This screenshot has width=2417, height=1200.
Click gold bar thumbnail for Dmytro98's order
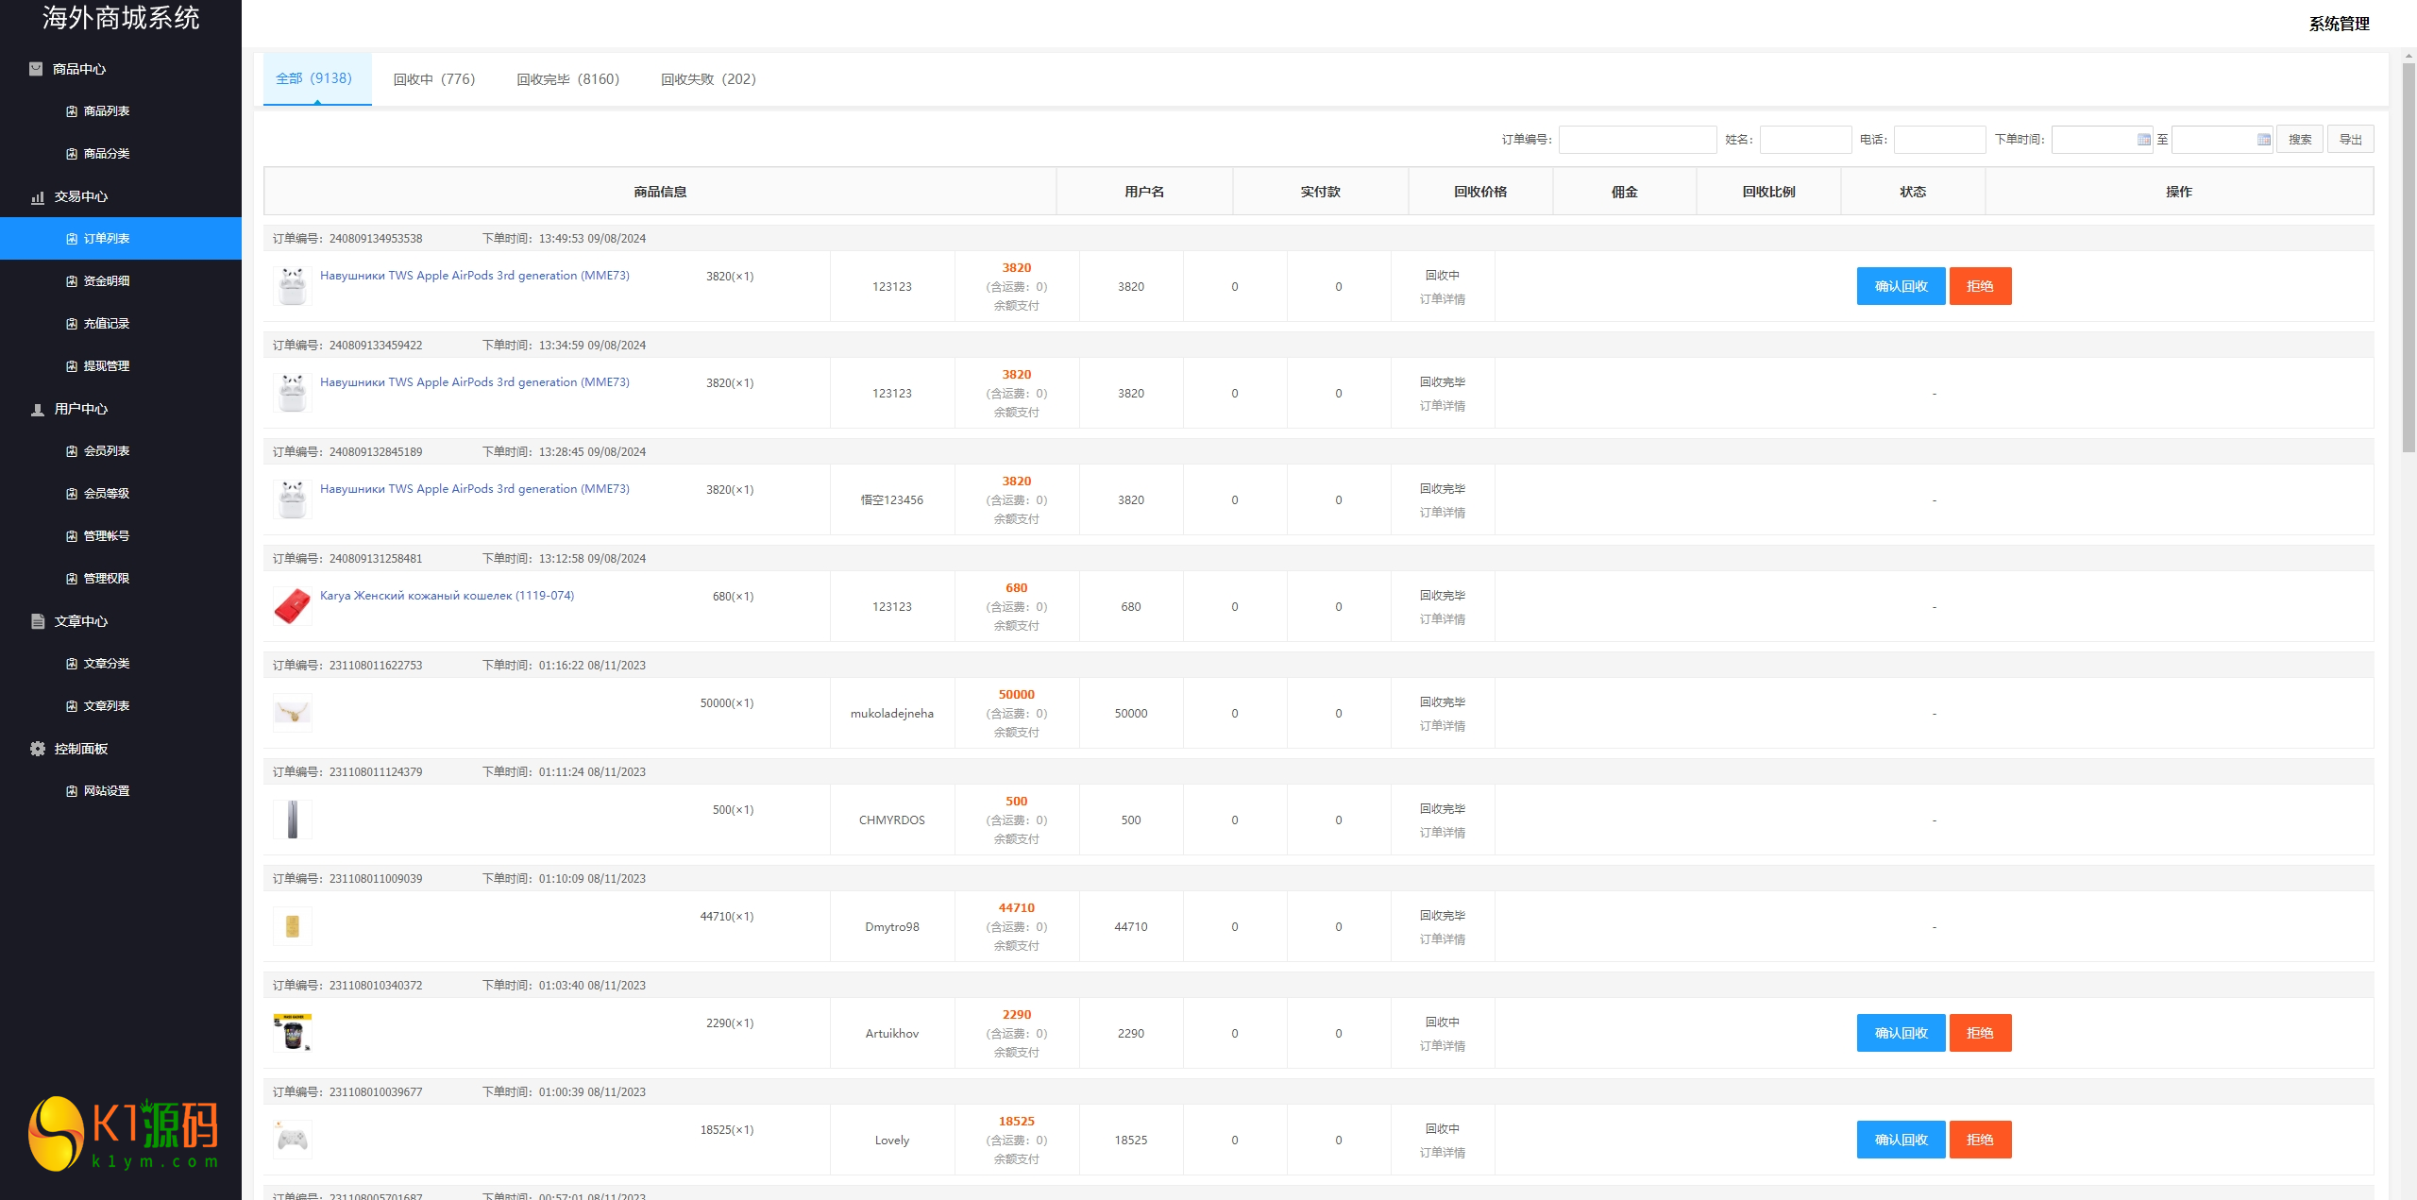pos(293,926)
